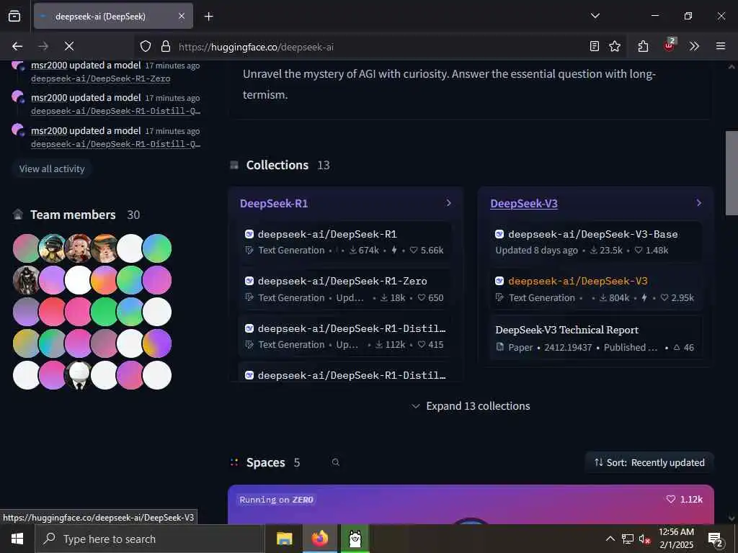Click Collections section heading icon
The height and width of the screenshot is (553, 738).
tap(234, 165)
